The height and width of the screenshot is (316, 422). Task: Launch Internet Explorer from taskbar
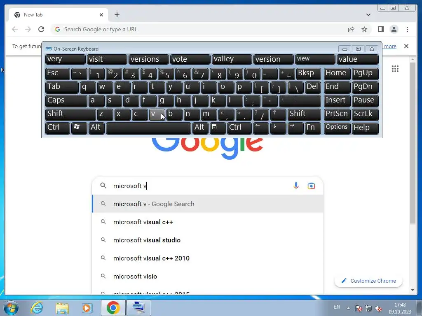tap(37, 308)
